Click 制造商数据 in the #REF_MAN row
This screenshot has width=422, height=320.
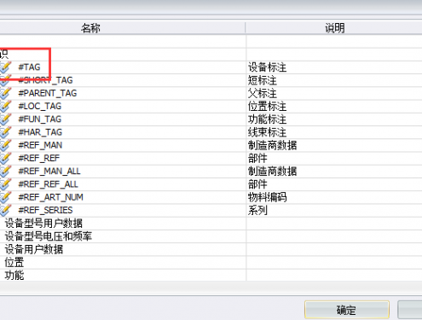click(x=272, y=145)
